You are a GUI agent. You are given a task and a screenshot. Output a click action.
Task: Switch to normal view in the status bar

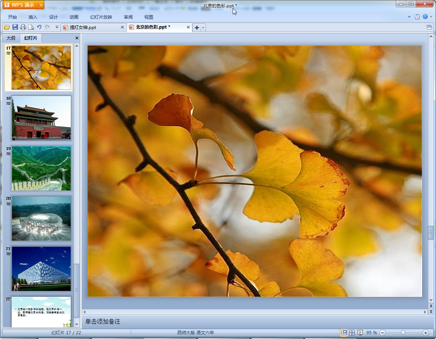[x=344, y=333]
